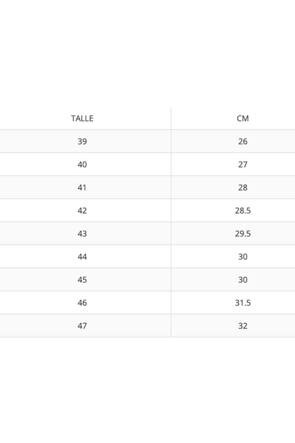Select size 45 cell

[x=82, y=280]
